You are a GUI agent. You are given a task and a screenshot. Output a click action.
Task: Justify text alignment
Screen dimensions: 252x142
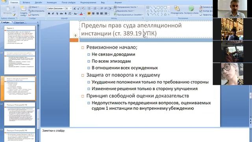click(x=102, y=13)
